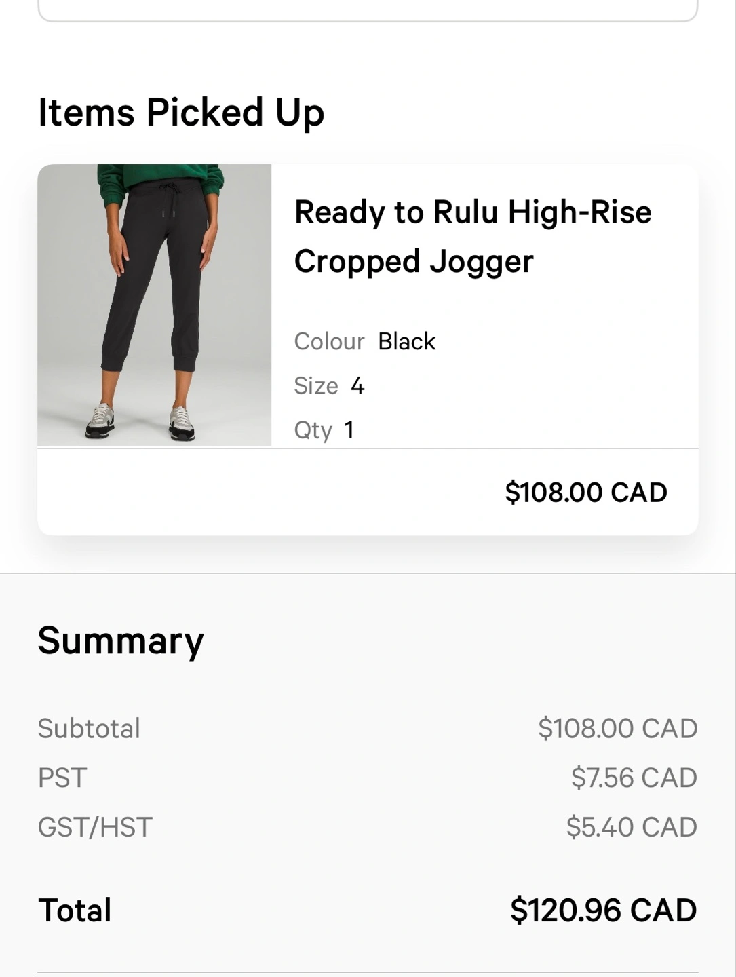The height and width of the screenshot is (977, 736).
Task: Select the Summary heading
Action: pyautogui.click(x=121, y=640)
